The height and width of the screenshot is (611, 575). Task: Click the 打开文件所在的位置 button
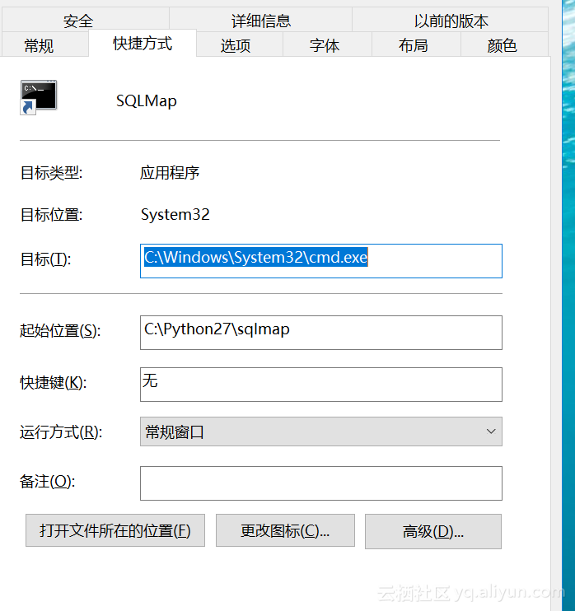115,530
